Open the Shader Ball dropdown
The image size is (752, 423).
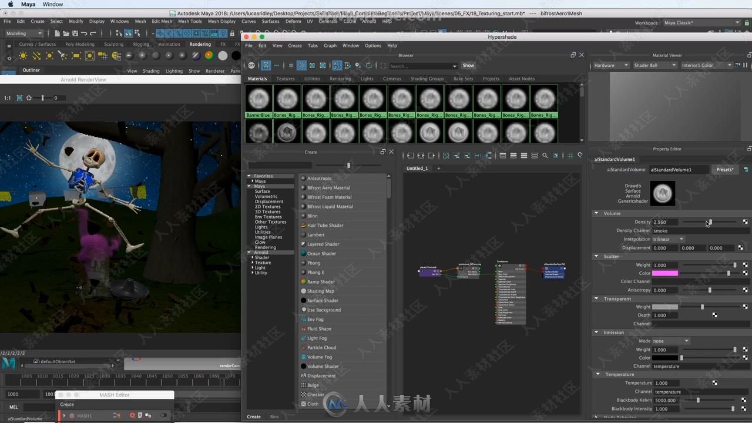[654, 65]
